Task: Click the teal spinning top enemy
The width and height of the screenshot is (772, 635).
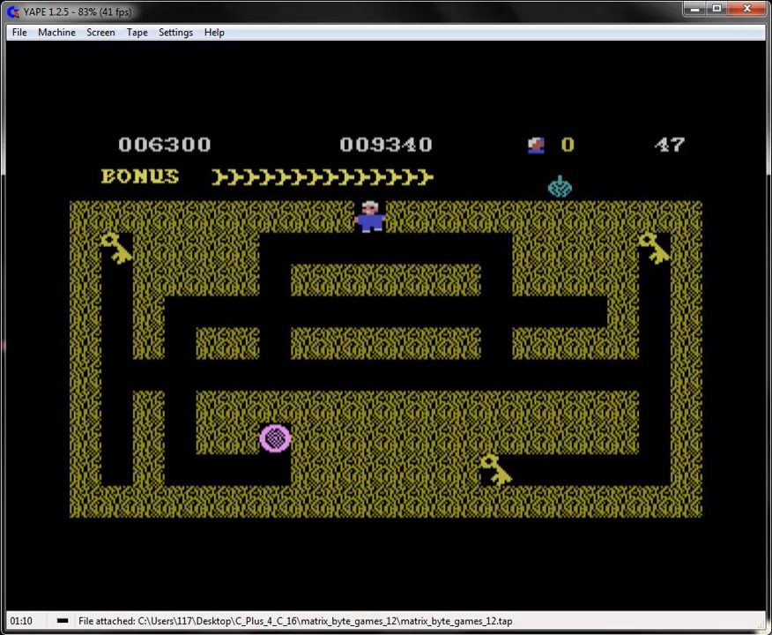Action: [560, 187]
